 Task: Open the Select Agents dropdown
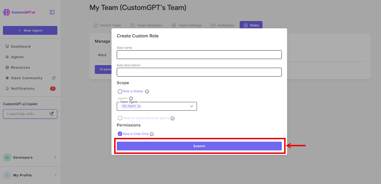click(192, 106)
